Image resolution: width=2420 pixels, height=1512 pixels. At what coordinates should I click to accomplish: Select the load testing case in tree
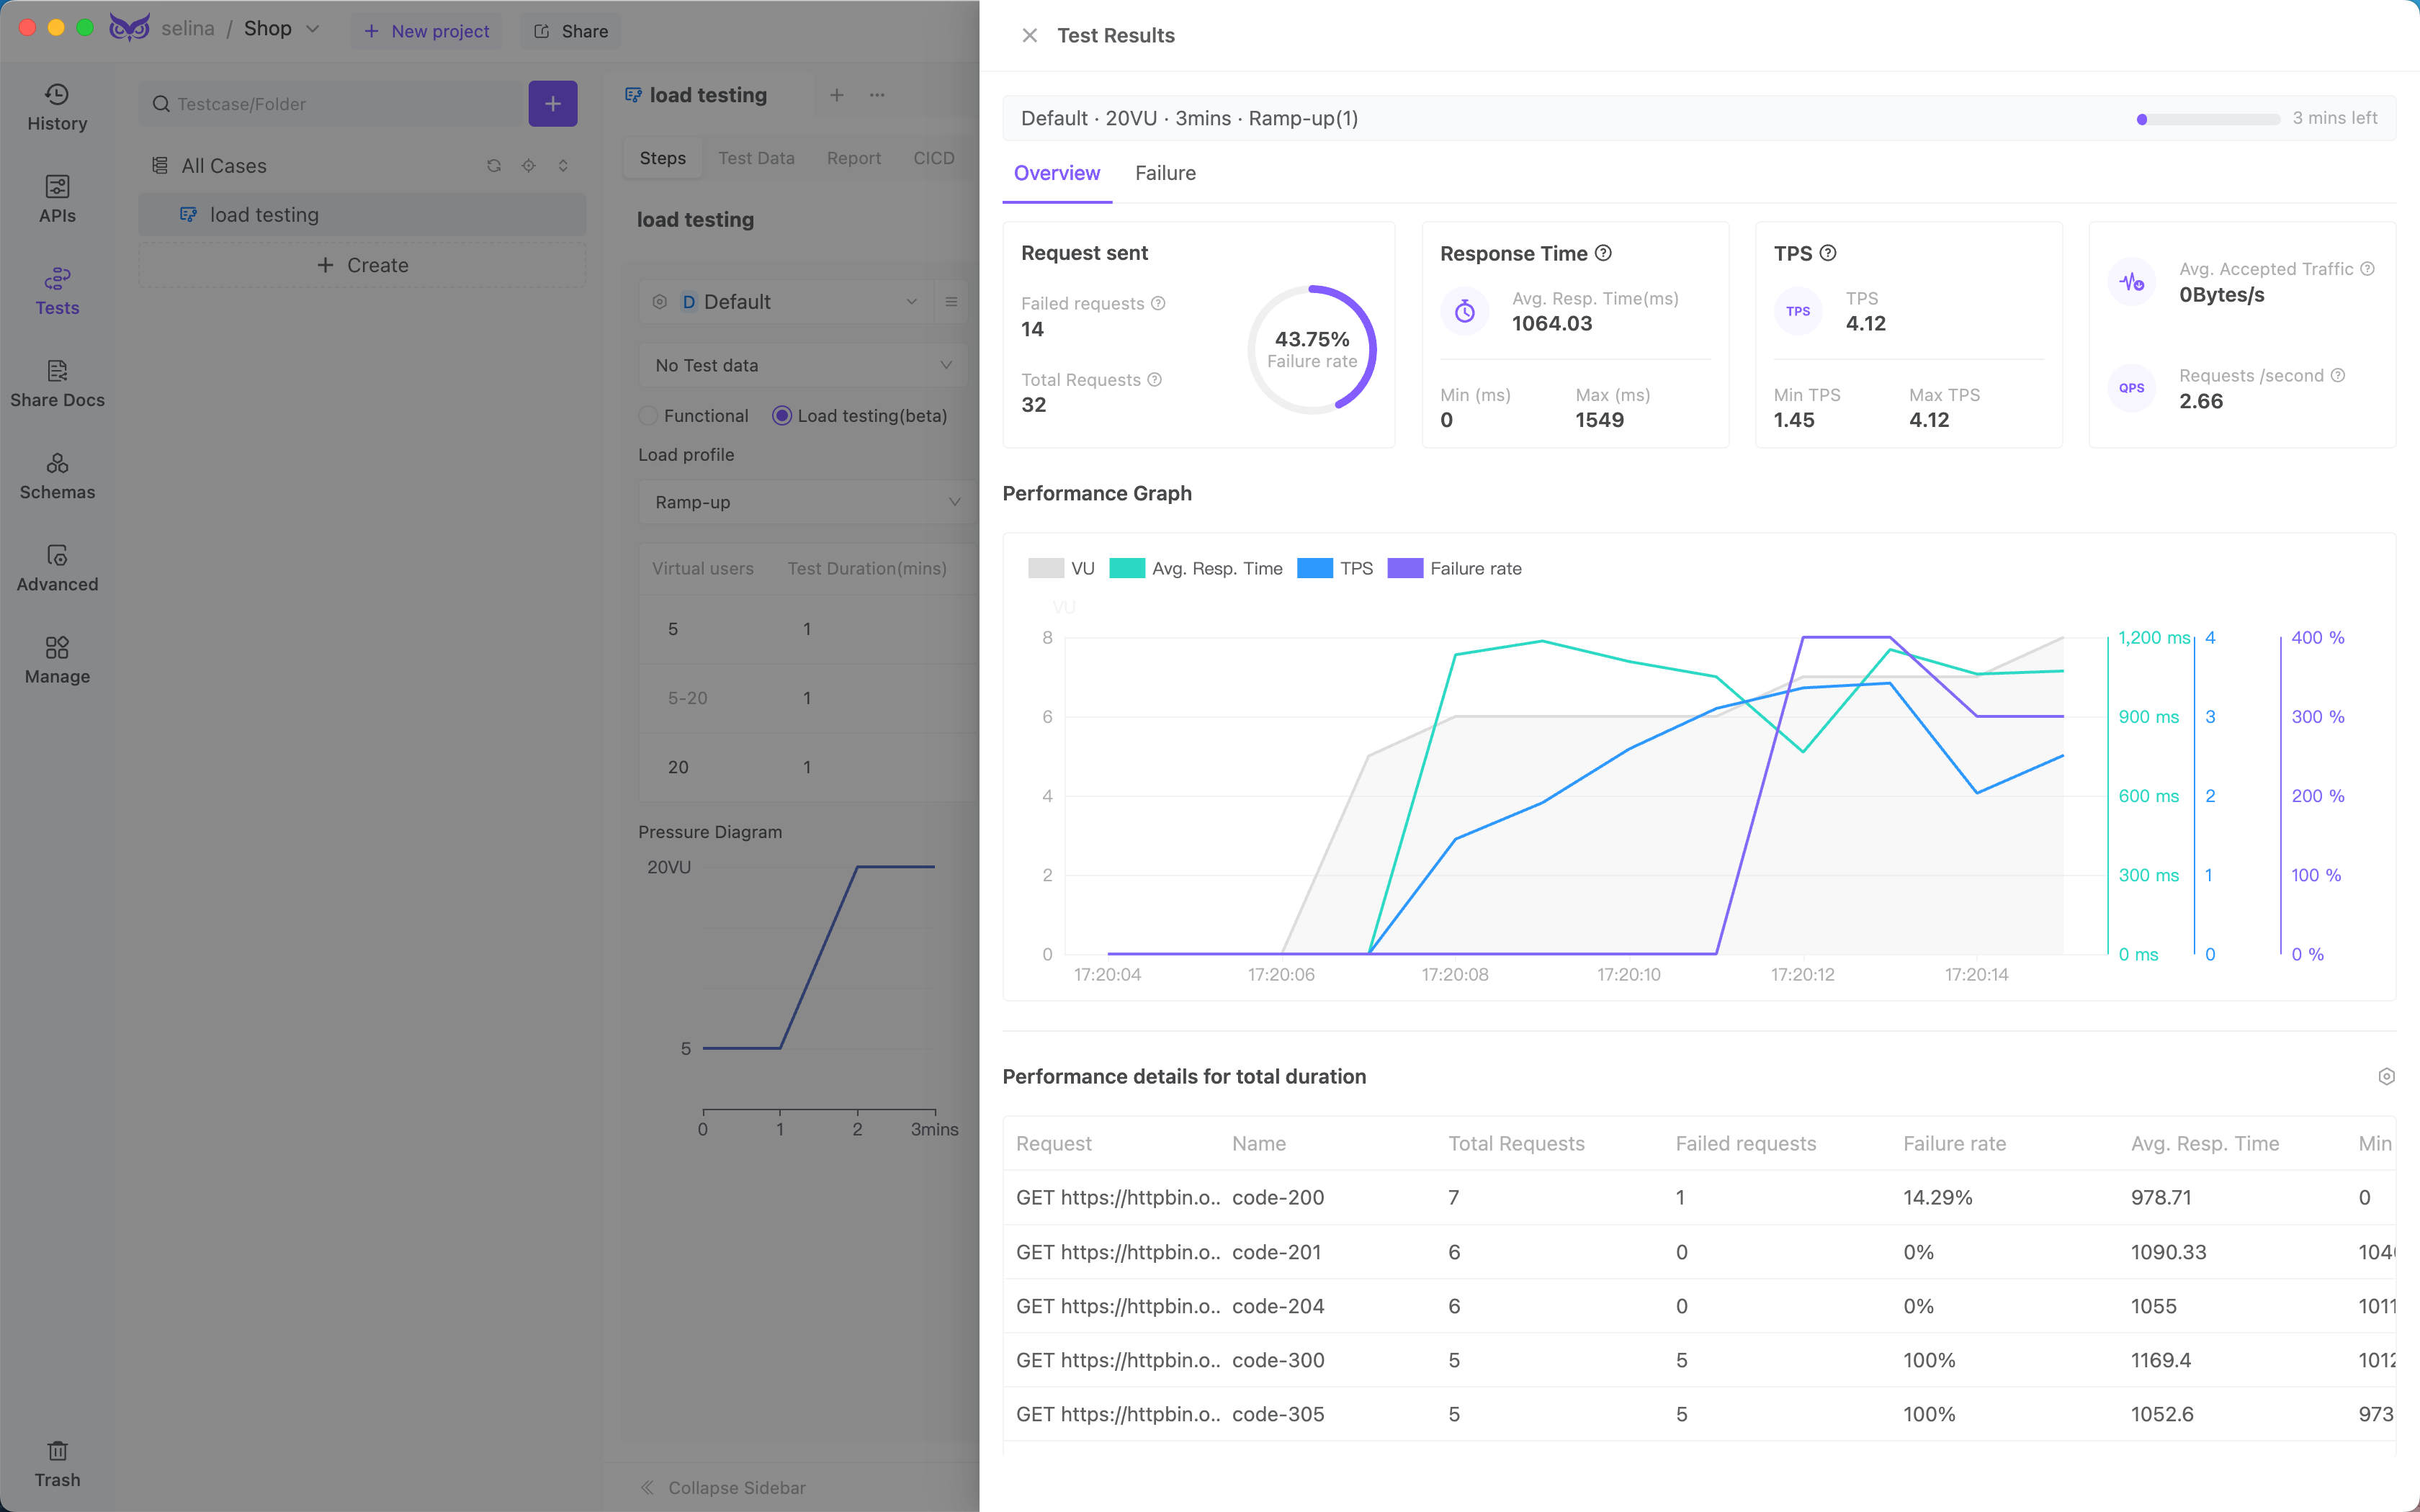click(362, 215)
